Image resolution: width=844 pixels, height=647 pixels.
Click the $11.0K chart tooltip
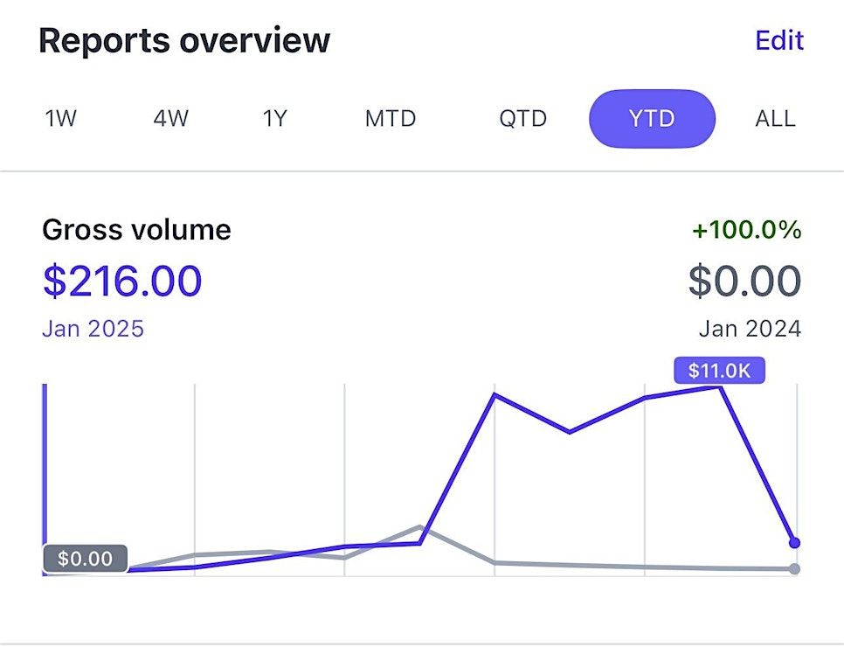(x=719, y=371)
